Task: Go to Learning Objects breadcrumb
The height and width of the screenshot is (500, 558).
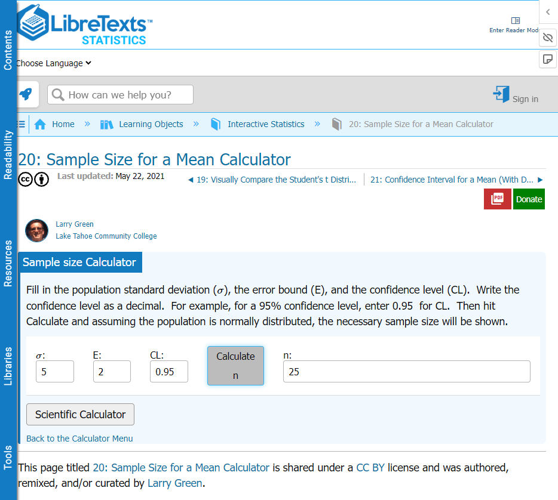Action: [x=151, y=124]
